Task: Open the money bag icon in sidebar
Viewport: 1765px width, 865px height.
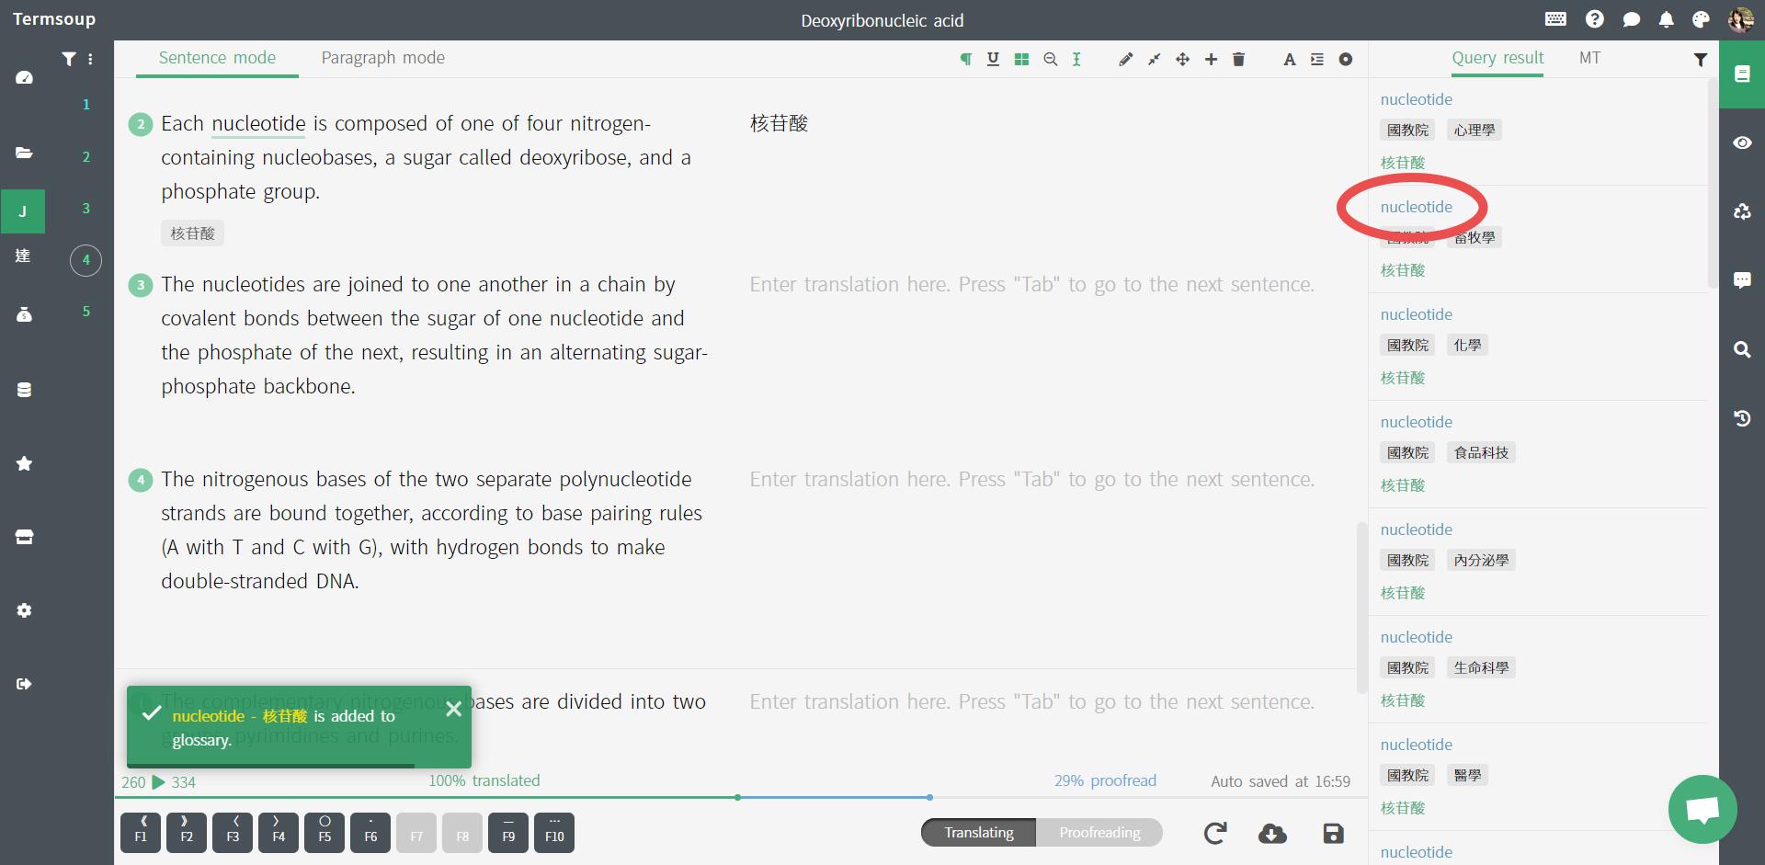Action: [24, 314]
